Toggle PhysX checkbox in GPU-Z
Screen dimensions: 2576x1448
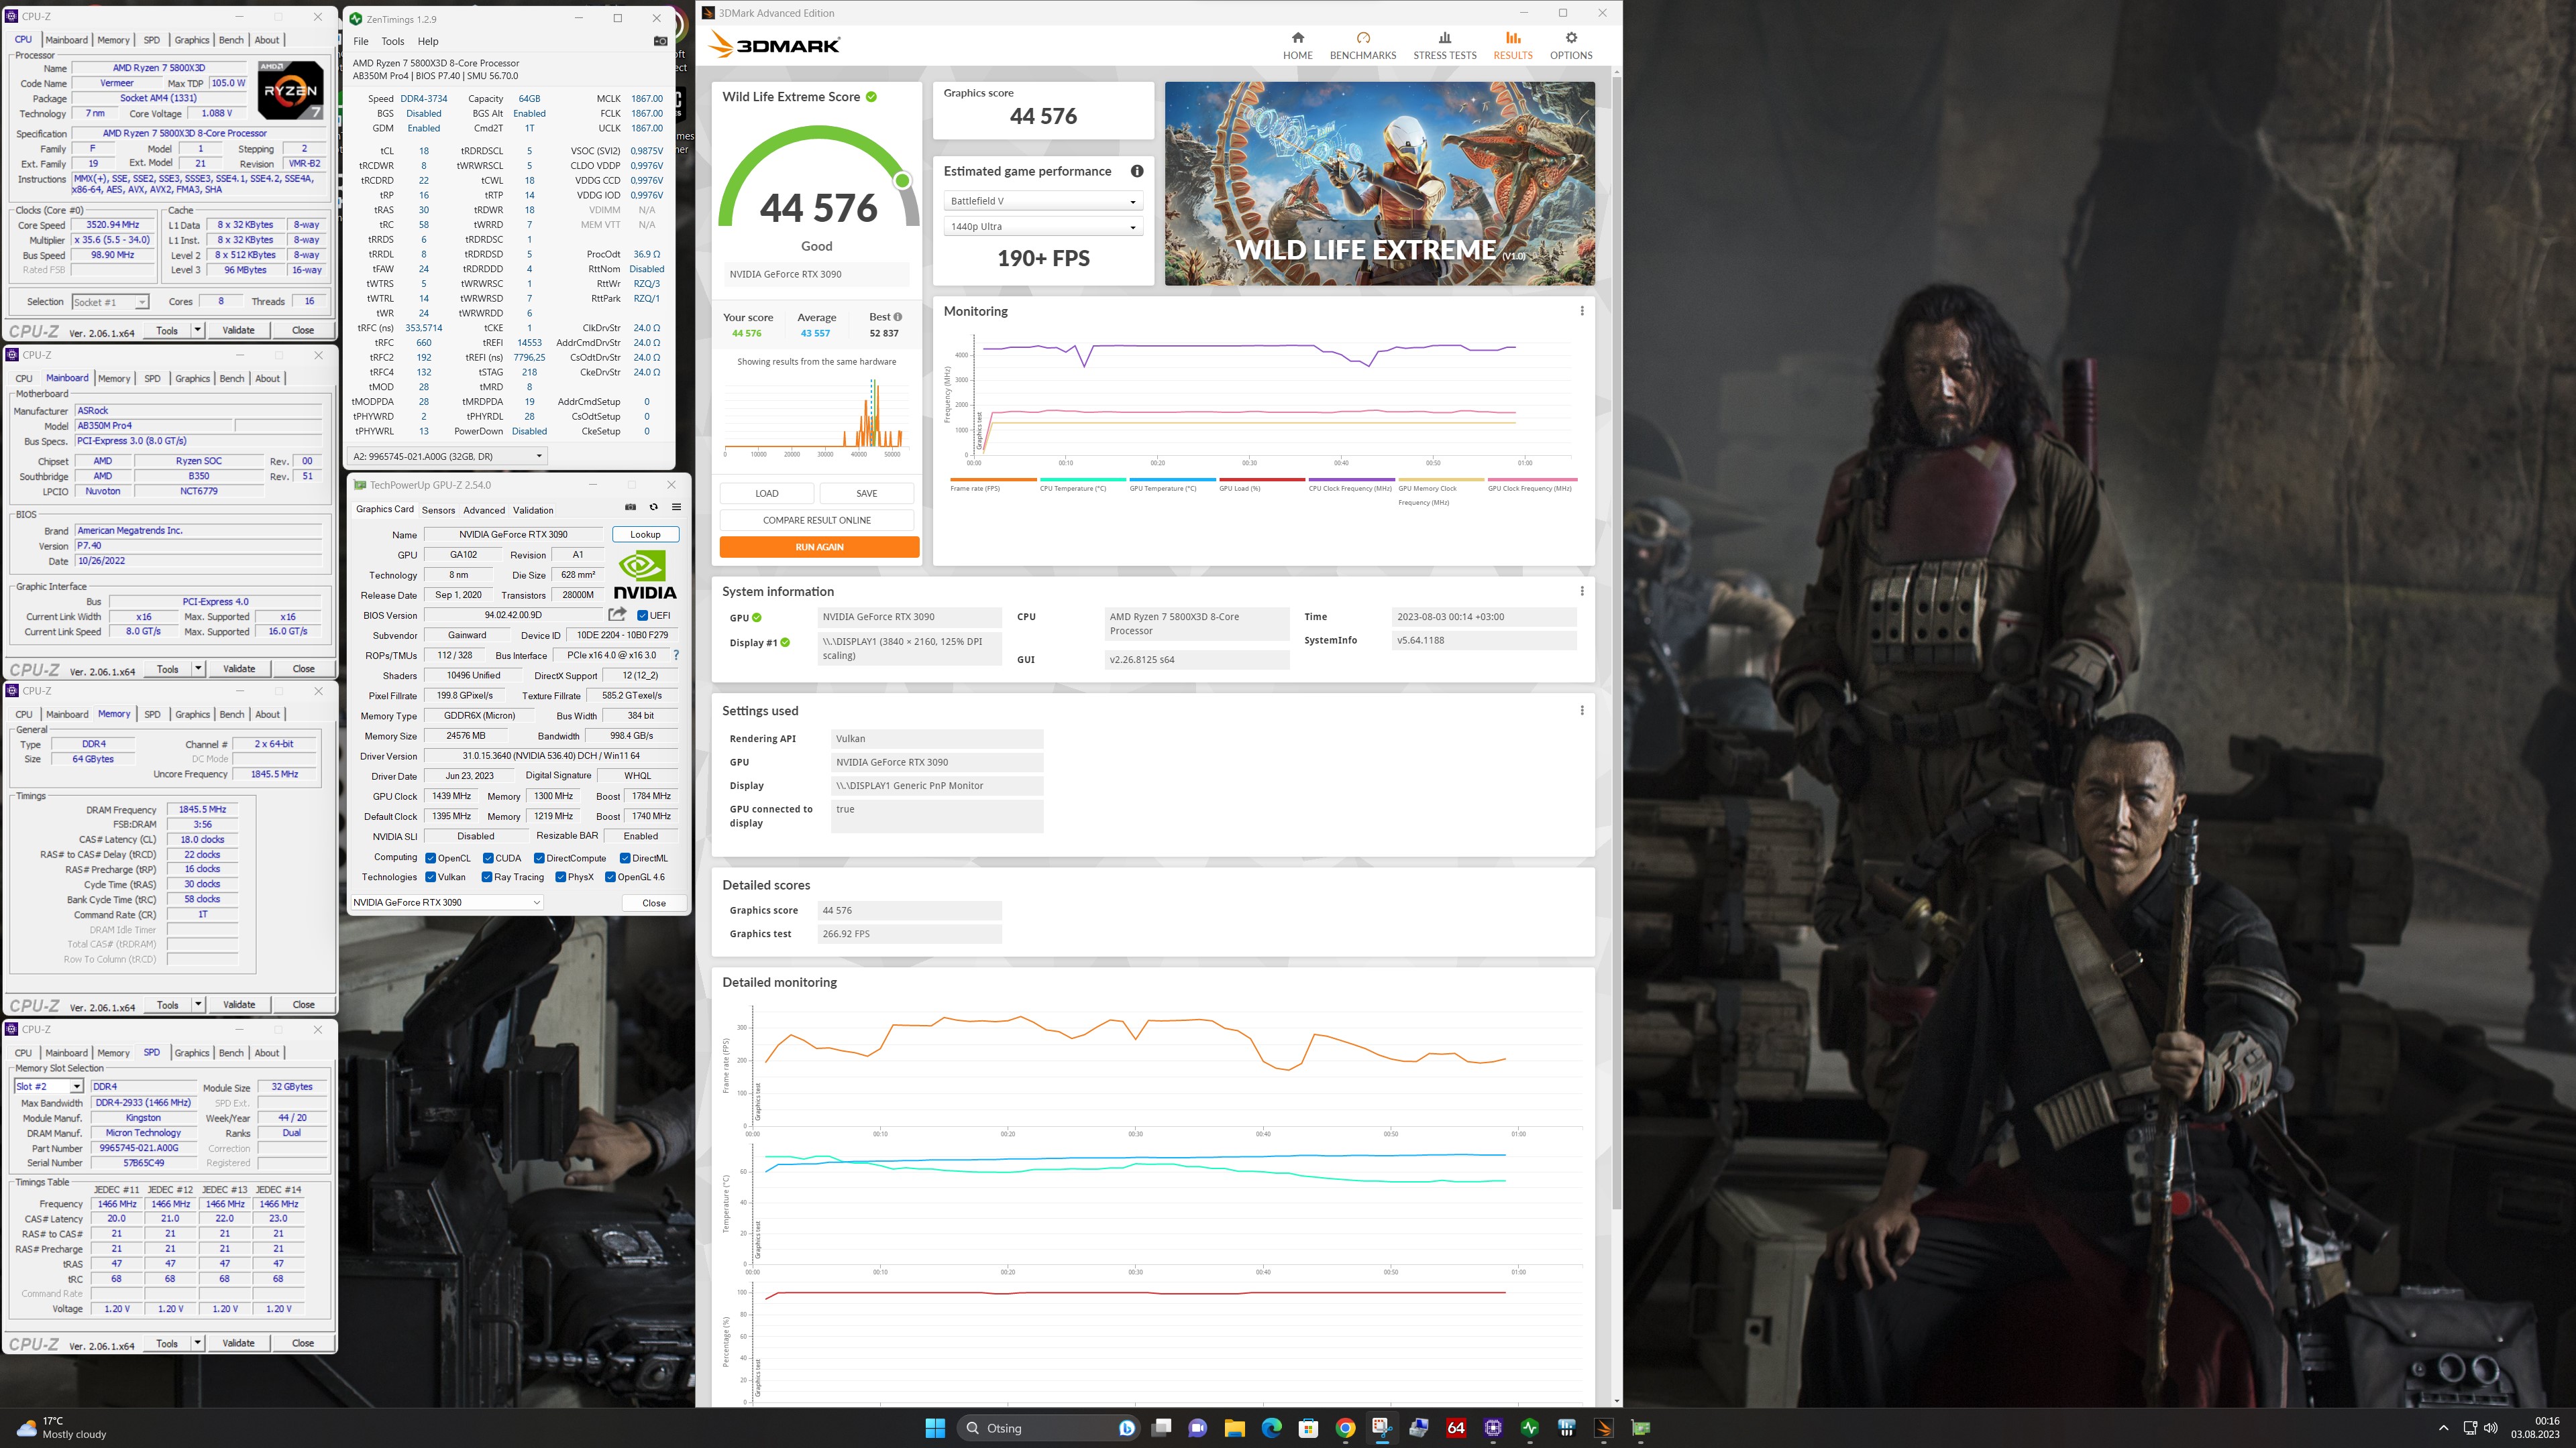(560, 878)
